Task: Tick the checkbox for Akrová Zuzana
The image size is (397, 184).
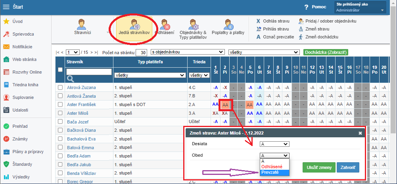Action: 60,87
